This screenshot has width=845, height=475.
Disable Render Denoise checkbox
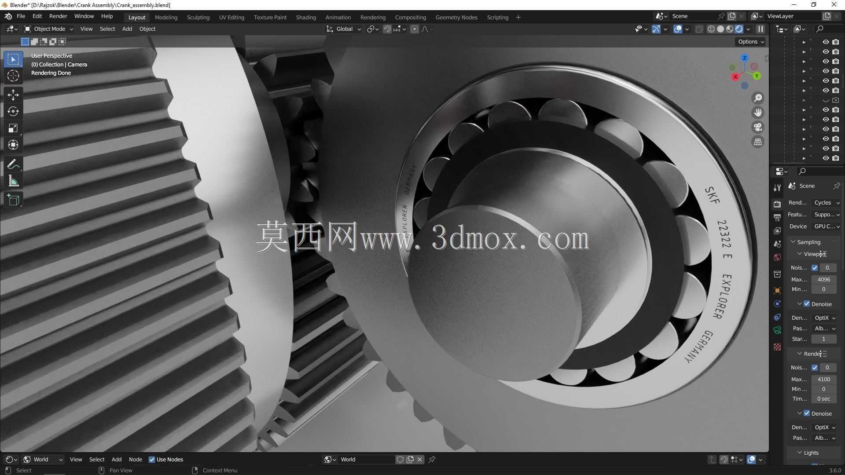click(x=807, y=413)
